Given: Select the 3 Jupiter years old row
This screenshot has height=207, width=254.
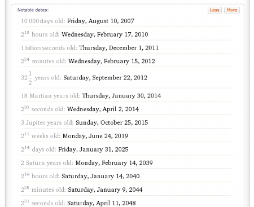Looking at the screenshot, I should (126, 122).
